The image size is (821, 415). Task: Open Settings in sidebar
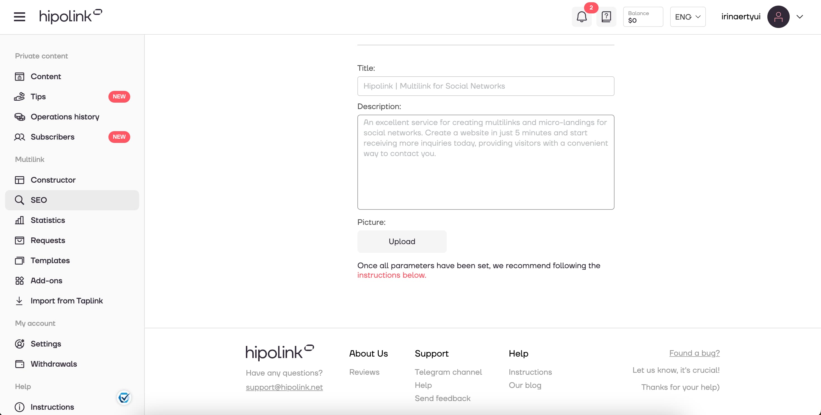point(72,344)
